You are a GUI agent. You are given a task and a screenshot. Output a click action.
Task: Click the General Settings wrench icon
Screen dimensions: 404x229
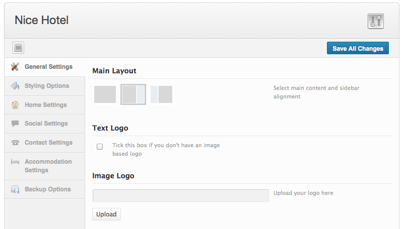point(15,67)
